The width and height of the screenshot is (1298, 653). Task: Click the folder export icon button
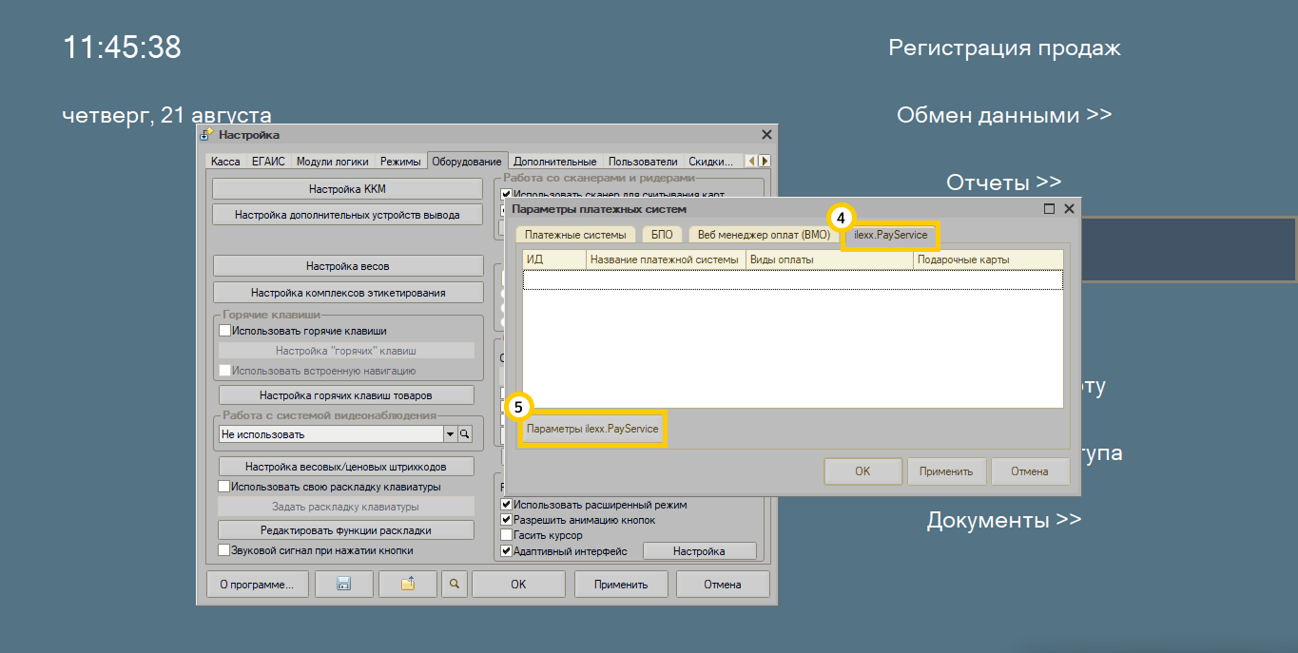tap(407, 585)
